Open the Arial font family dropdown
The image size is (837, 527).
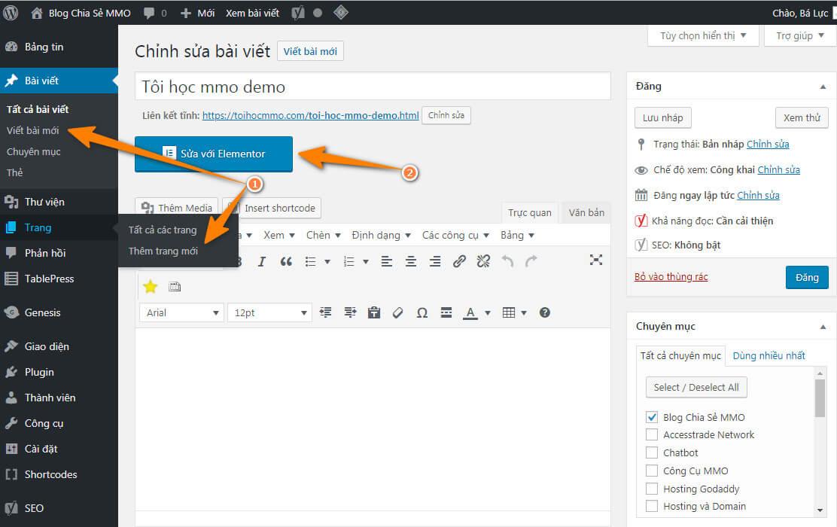pos(182,312)
